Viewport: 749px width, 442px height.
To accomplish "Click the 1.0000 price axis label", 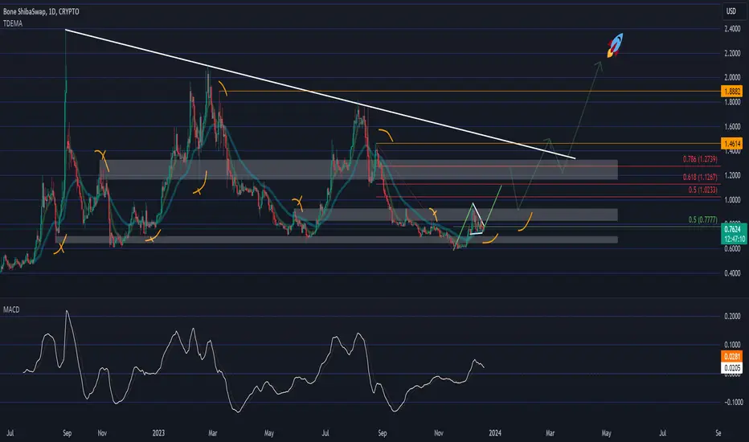I will (732, 200).
